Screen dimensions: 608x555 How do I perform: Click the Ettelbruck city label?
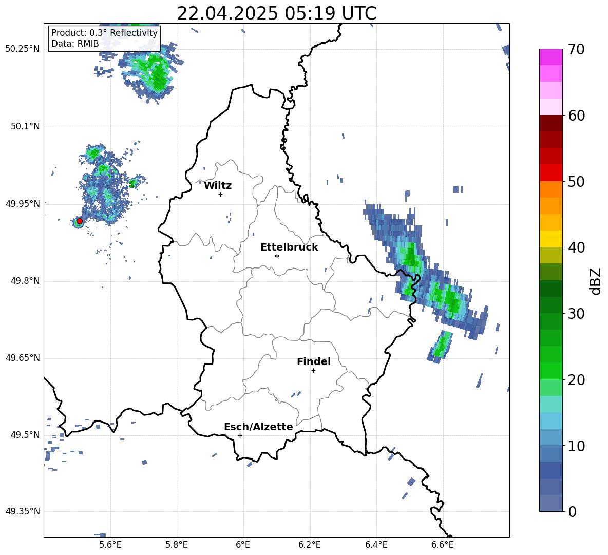(x=289, y=247)
